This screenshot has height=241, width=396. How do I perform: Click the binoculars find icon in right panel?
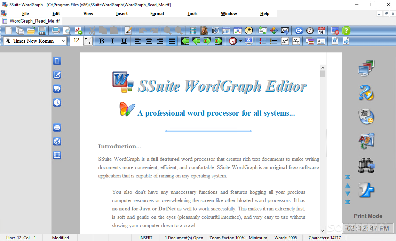coord(366,165)
